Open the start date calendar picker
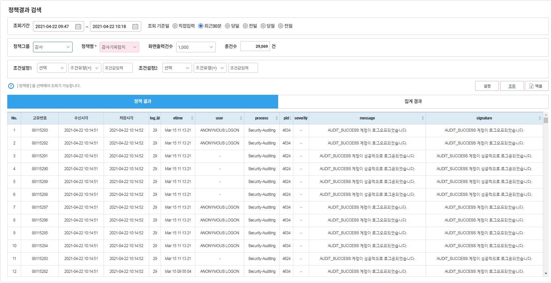 coord(78,27)
